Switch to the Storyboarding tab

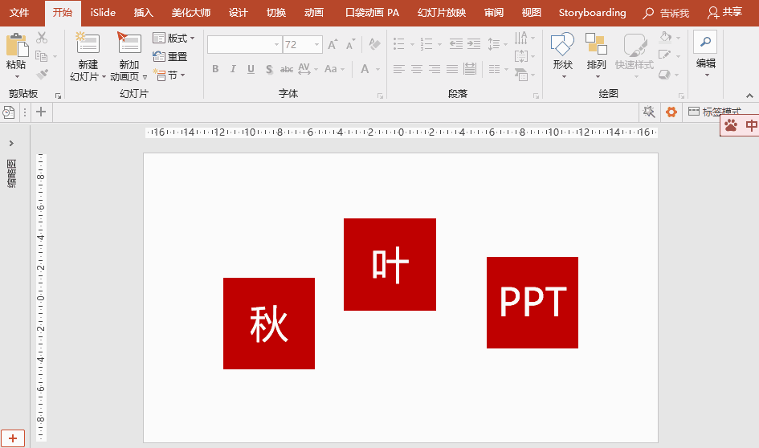tap(593, 13)
